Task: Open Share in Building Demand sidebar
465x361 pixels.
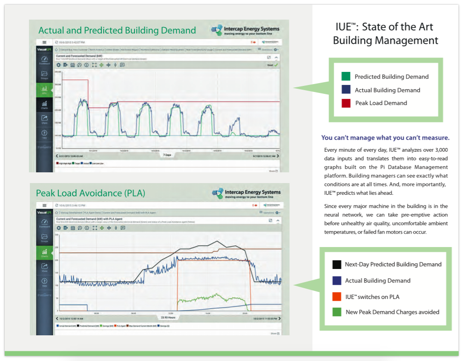Action: pos(44,120)
